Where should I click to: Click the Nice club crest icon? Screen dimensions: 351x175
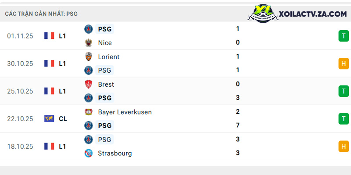coord(89,42)
